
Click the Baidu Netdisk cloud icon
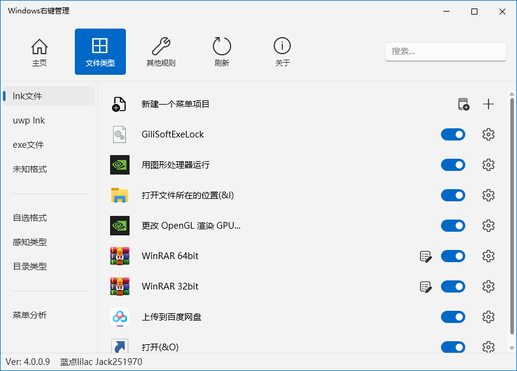click(120, 317)
